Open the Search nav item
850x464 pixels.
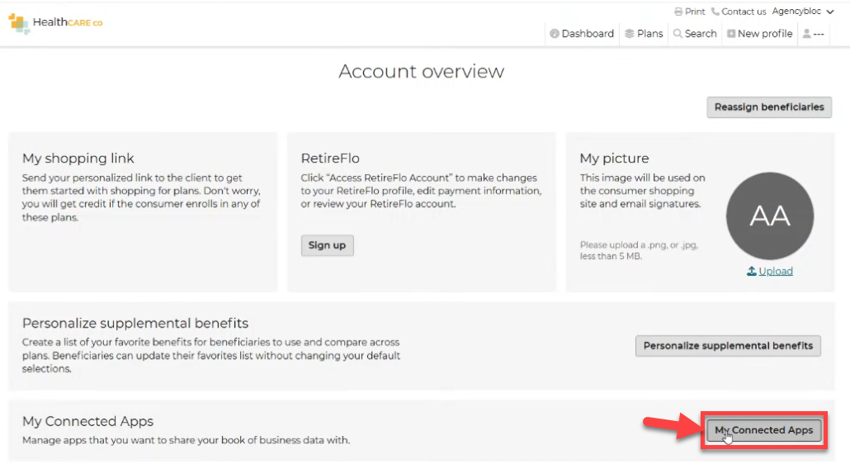point(694,34)
